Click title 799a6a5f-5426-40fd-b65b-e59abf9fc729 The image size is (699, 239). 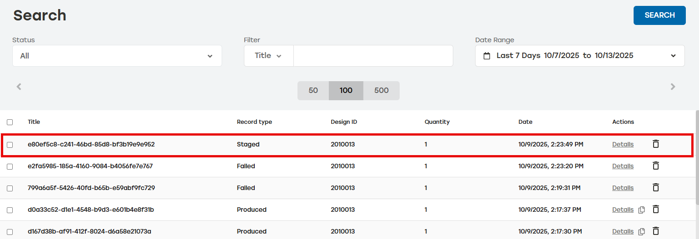coord(91,188)
